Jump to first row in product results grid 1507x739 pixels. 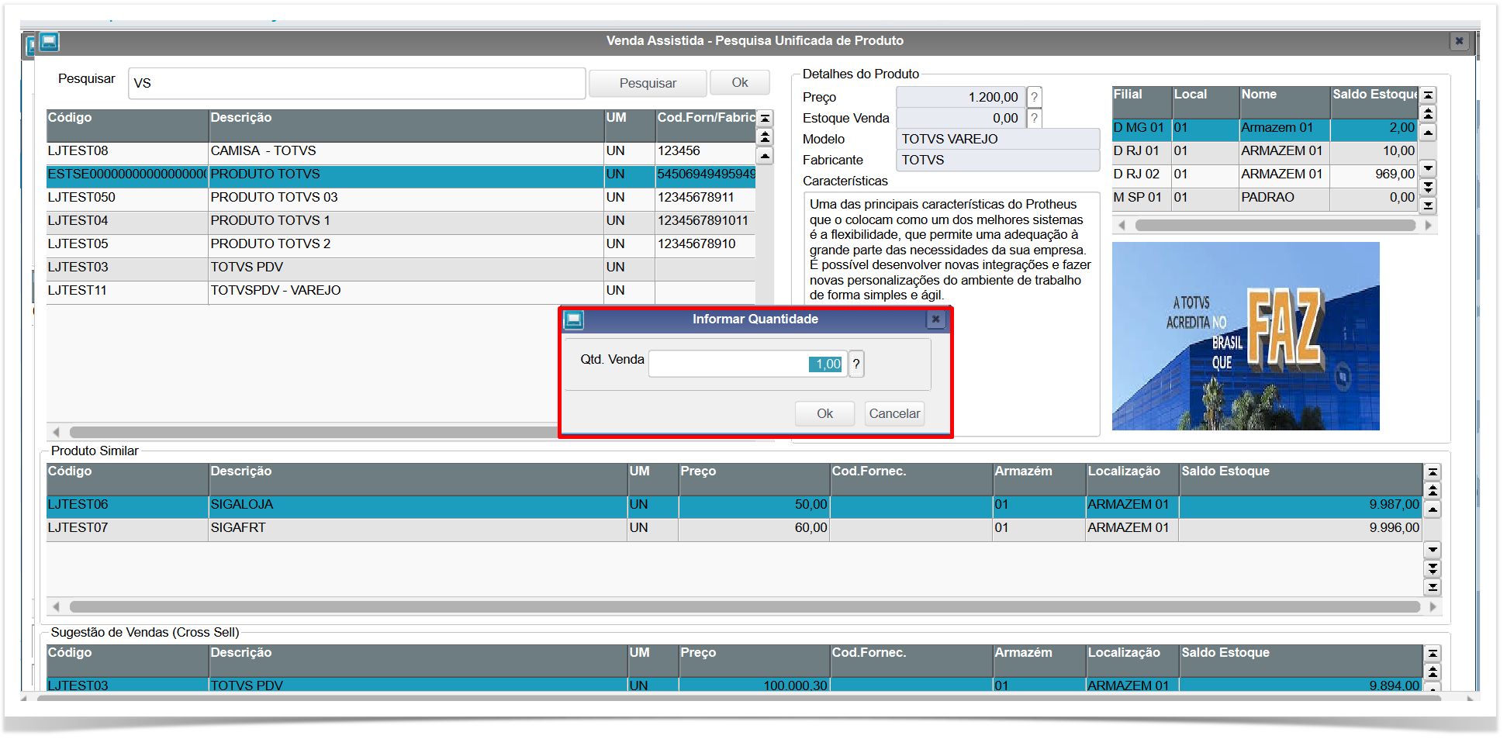pyautogui.click(x=765, y=119)
